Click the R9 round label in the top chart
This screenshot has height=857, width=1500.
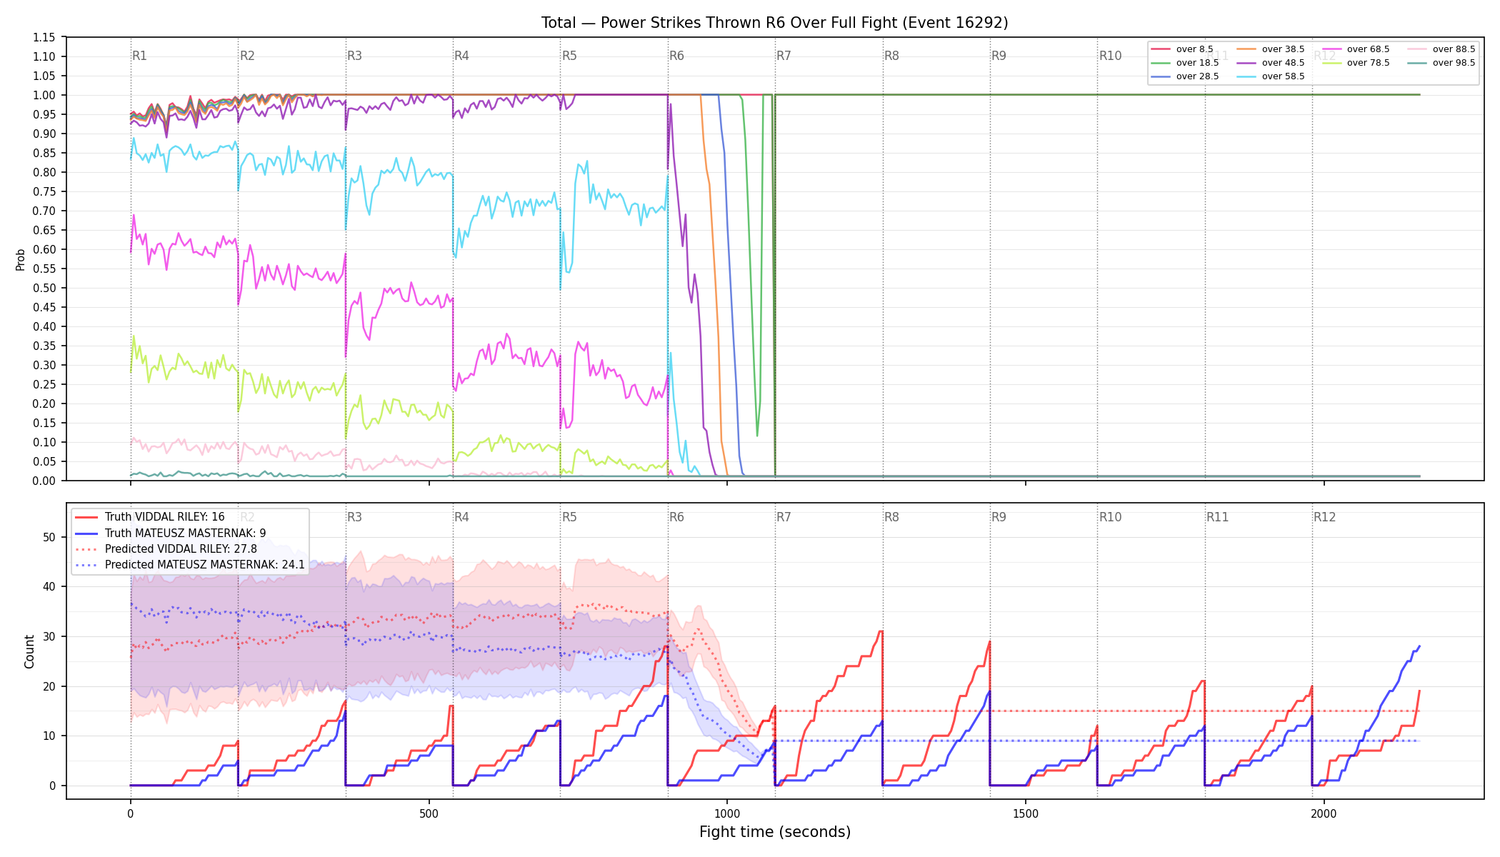(999, 56)
